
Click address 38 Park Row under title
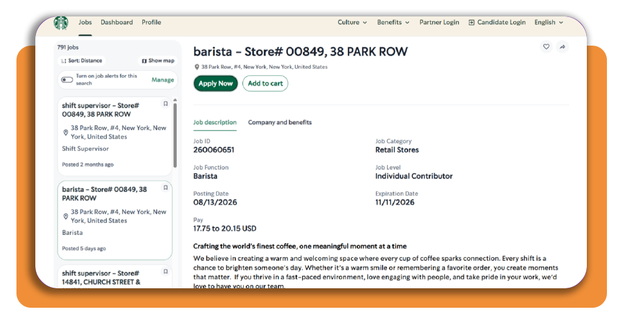264,67
